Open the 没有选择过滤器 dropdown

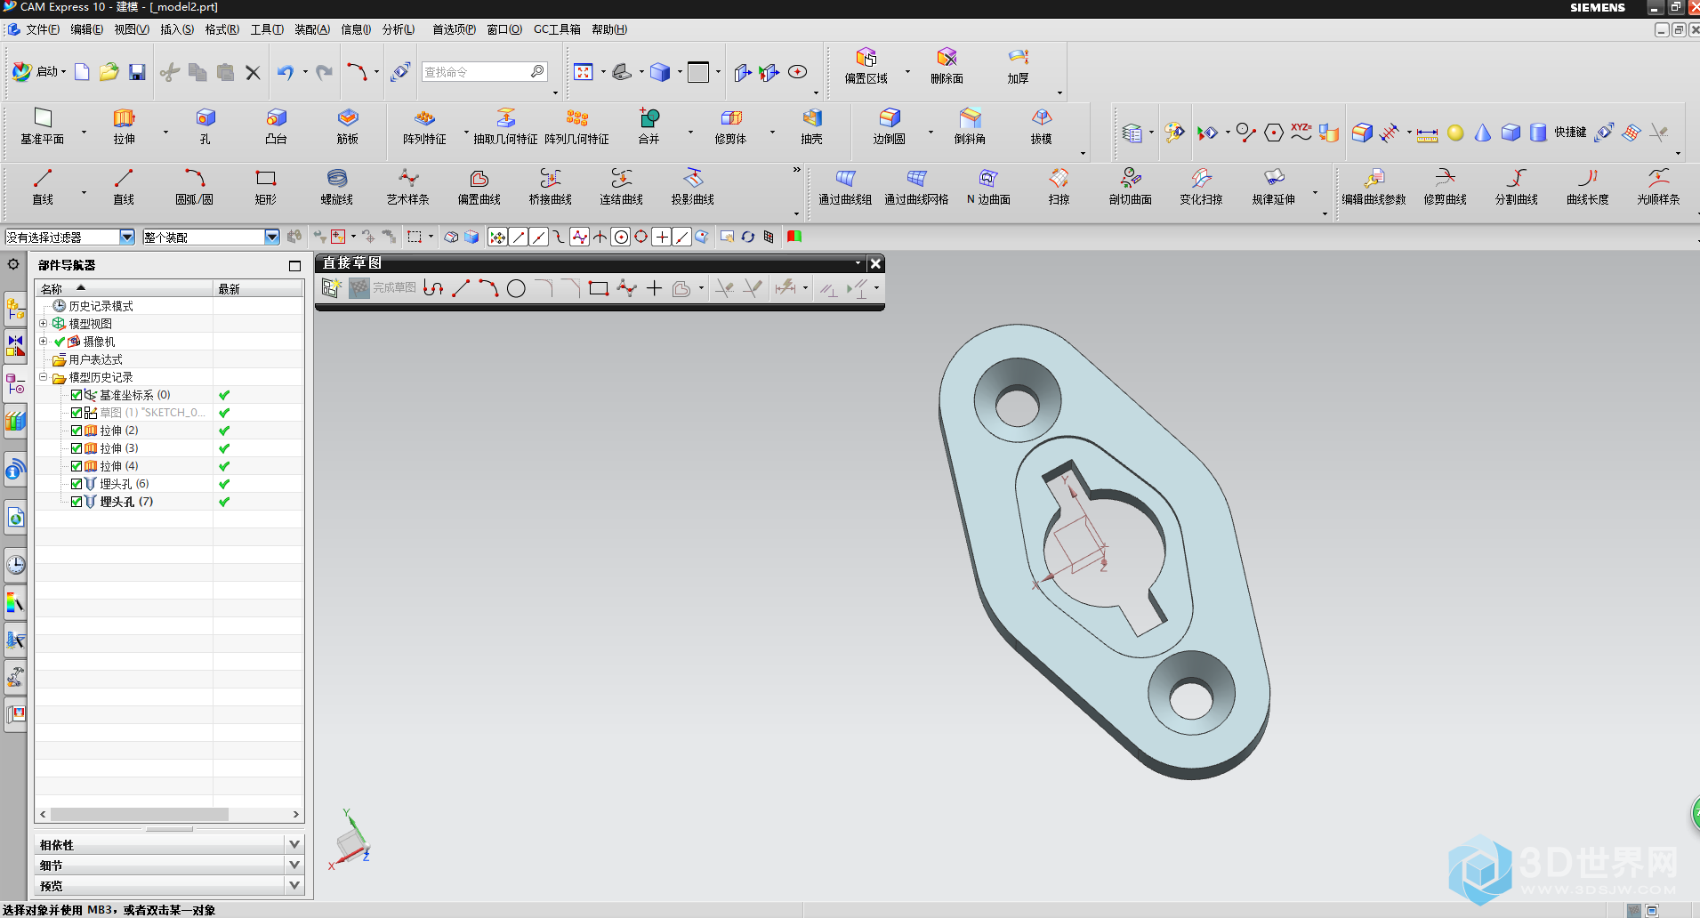point(126,237)
